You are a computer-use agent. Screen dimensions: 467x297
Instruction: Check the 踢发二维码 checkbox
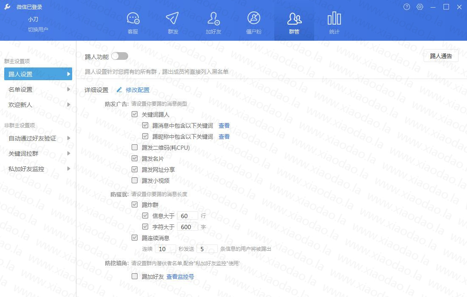tap(135, 148)
